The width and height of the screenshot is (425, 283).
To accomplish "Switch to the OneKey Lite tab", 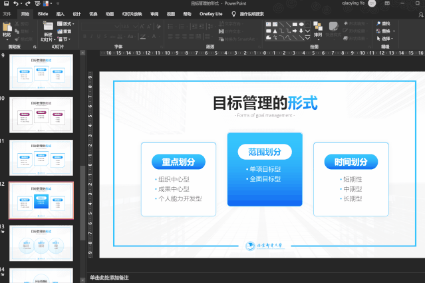I will [211, 14].
